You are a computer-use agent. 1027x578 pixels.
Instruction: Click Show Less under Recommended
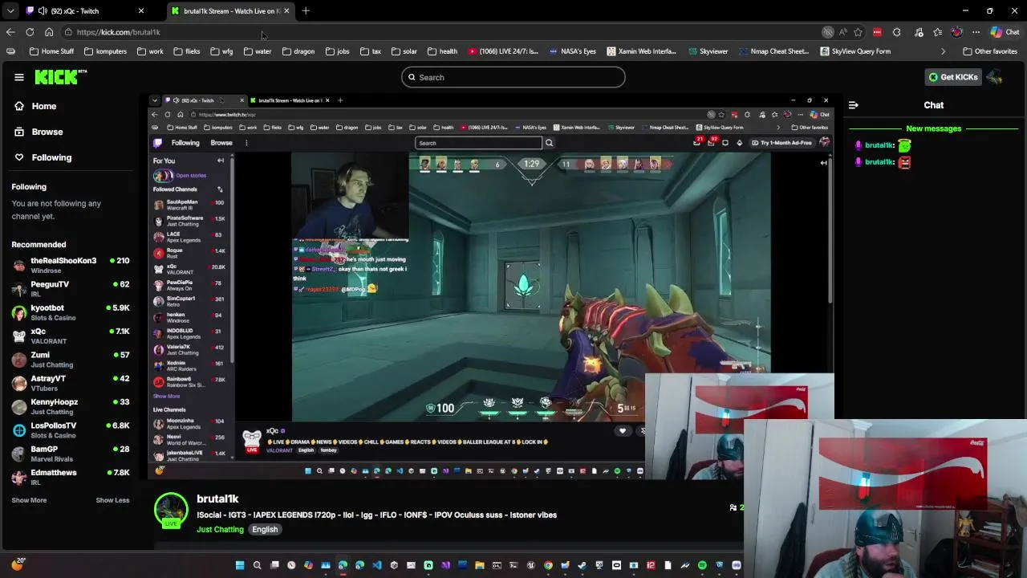112,500
